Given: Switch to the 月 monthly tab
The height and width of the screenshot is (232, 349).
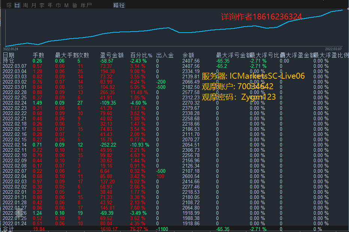Looking at the screenshot, I should (x=34, y=5).
